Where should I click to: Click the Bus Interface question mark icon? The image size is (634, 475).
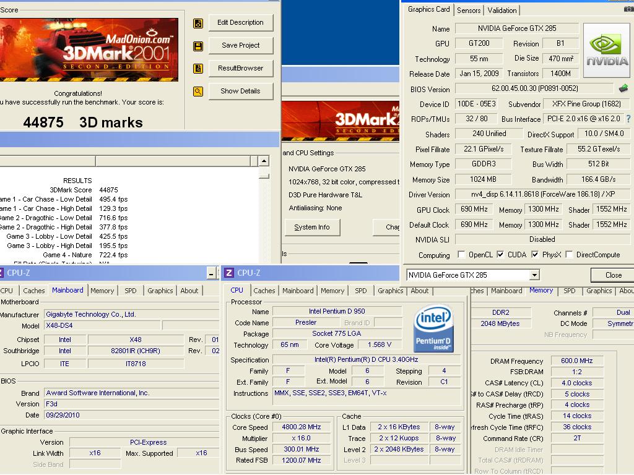(x=628, y=119)
